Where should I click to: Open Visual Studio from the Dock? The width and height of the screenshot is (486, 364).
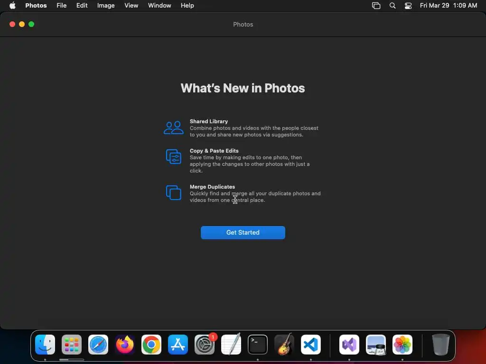349,345
